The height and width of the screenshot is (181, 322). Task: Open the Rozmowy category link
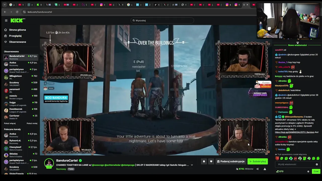tap(61, 169)
